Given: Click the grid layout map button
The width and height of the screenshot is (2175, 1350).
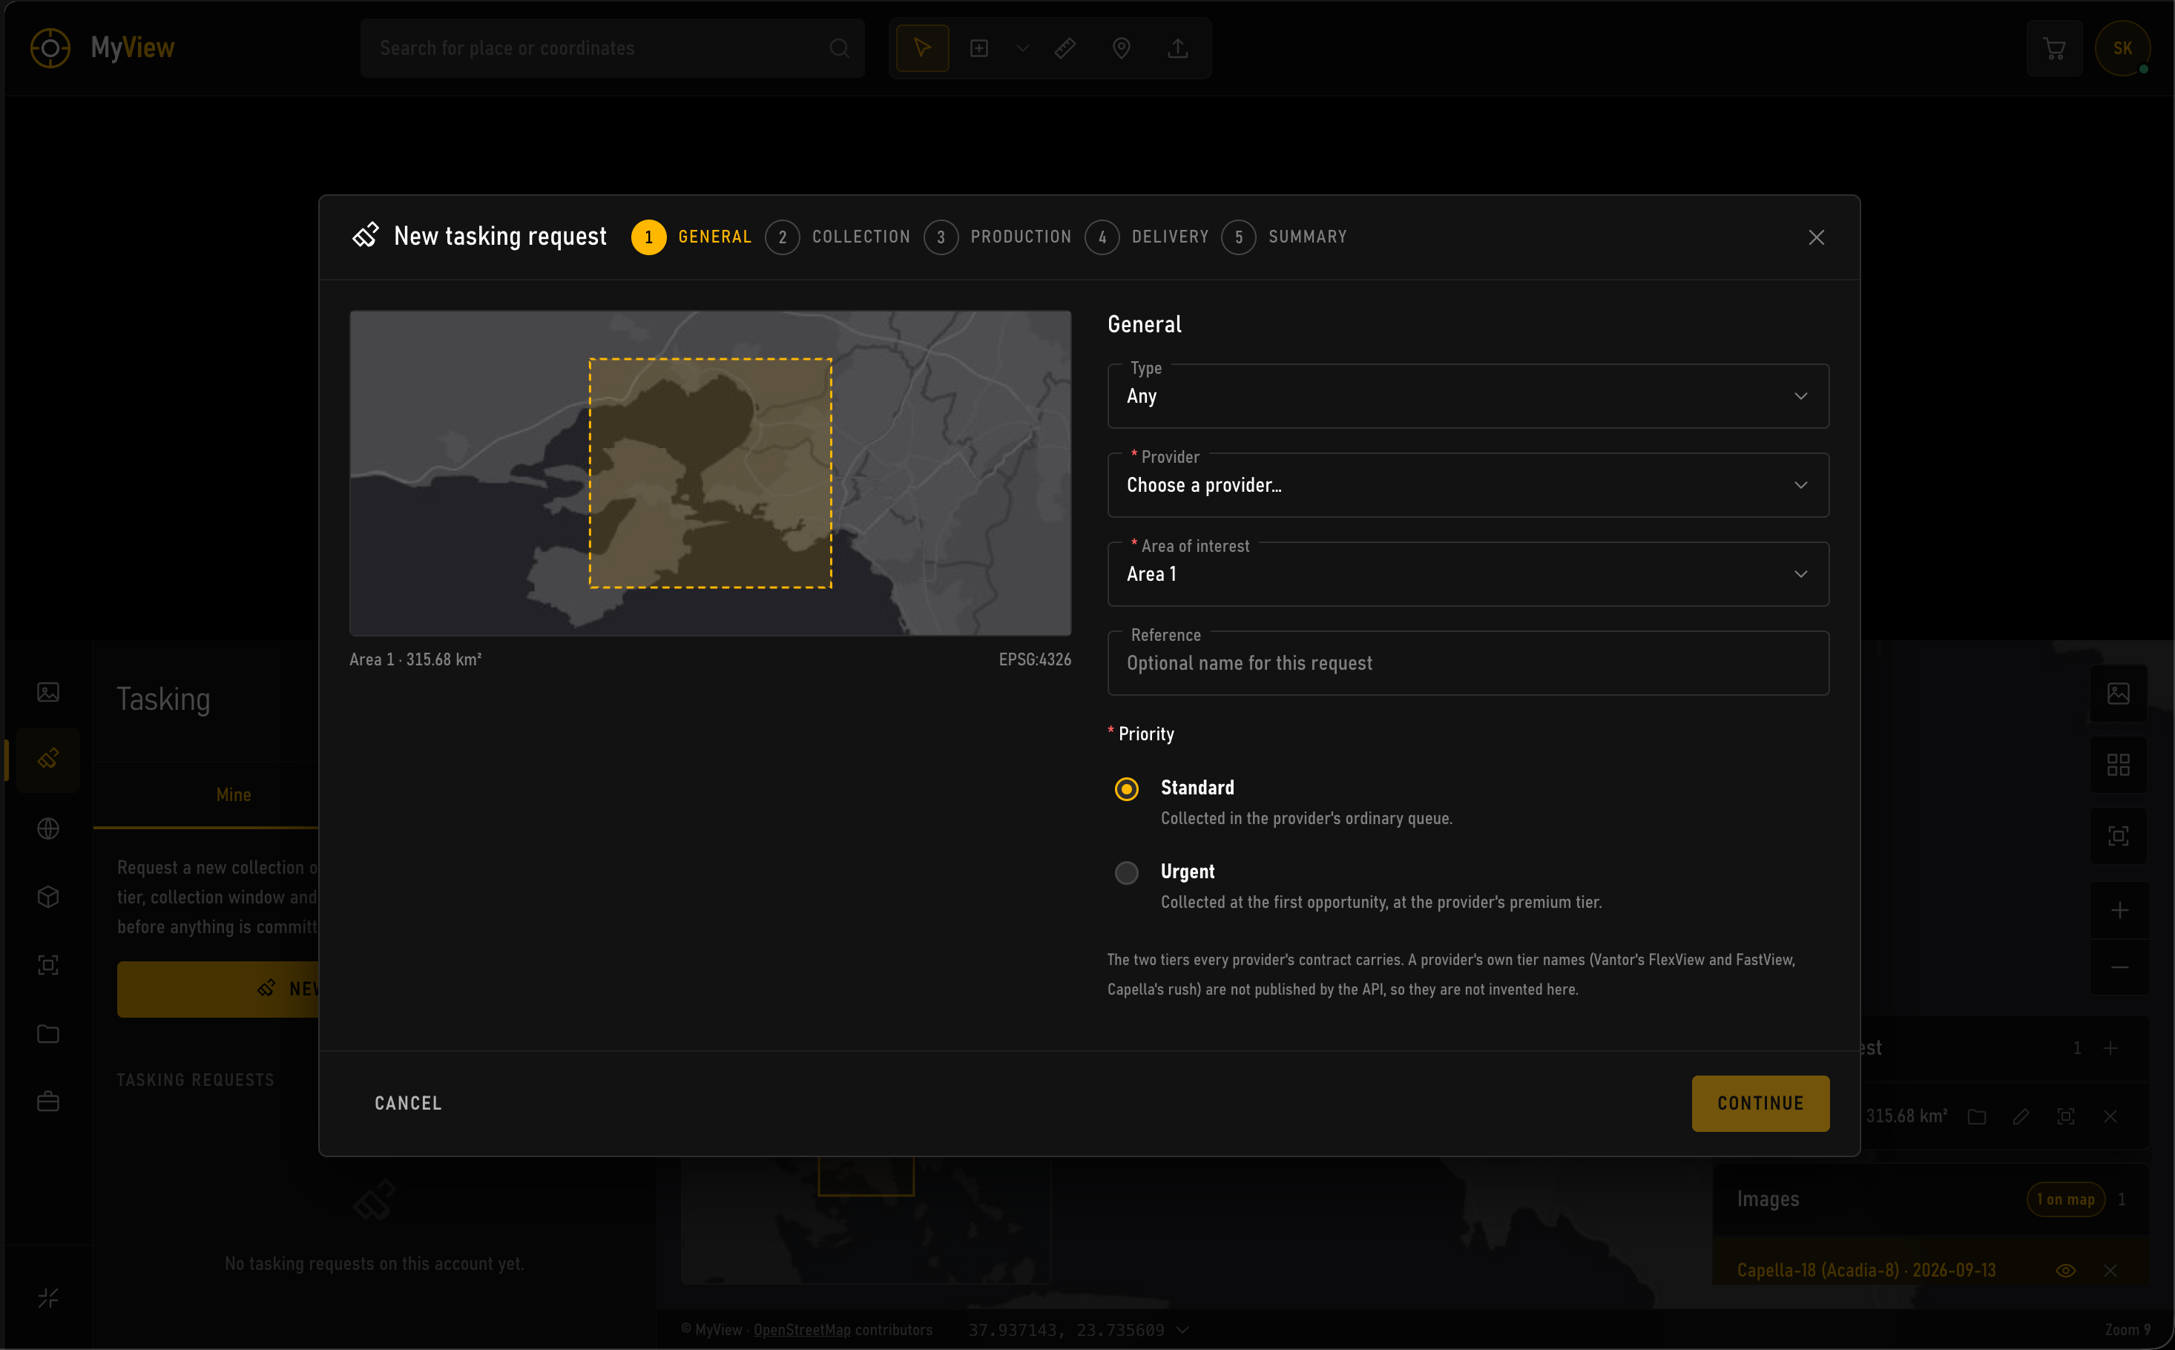Looking at the screenshot, I should click(2119, 765).
